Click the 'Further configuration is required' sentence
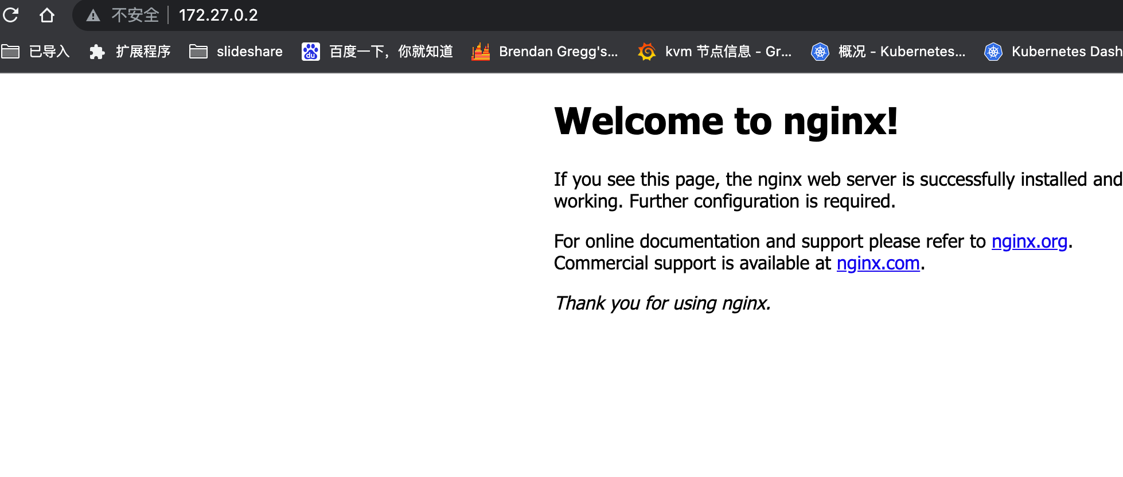1123x477 pixels. click(762, 201)
